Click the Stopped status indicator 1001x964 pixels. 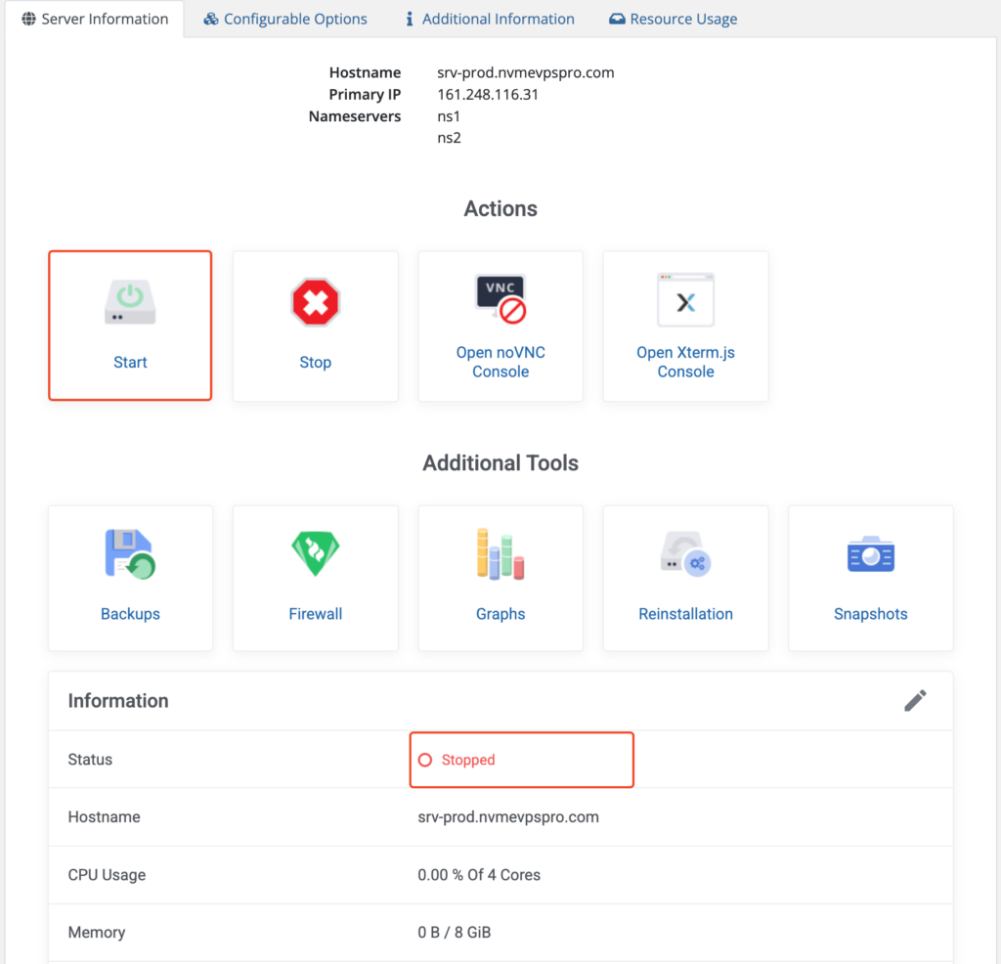tap(457, 760)
